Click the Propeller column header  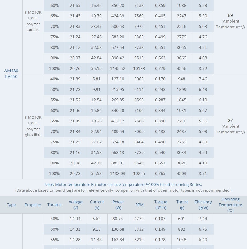pos(33,205)
